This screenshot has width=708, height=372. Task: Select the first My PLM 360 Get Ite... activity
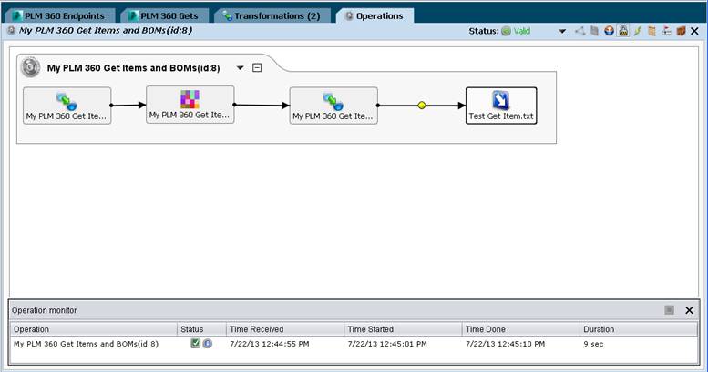(67, 106)
